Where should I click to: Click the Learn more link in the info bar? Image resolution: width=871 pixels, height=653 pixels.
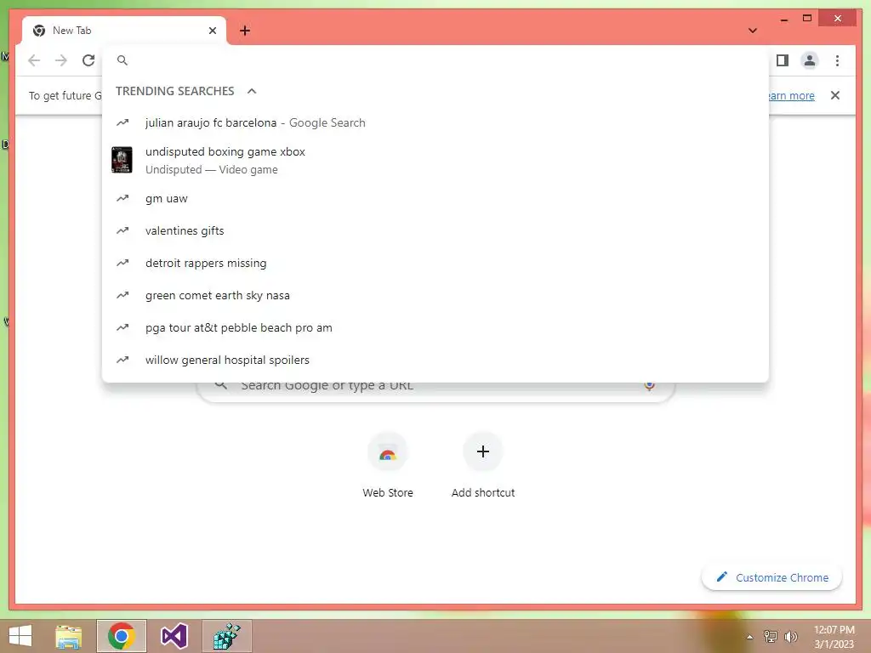[x=792, y=95]
